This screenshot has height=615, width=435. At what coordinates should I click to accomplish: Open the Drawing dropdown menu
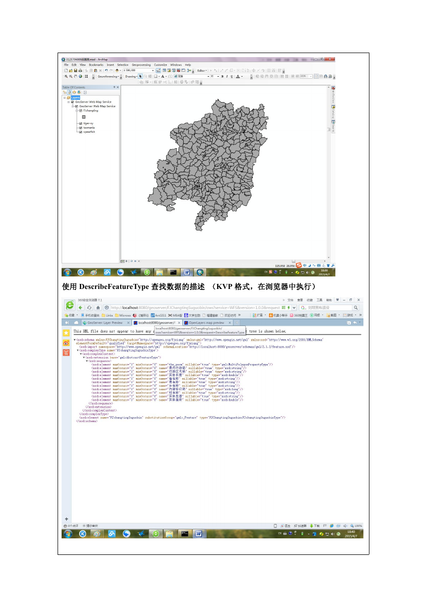click(131, 77)
